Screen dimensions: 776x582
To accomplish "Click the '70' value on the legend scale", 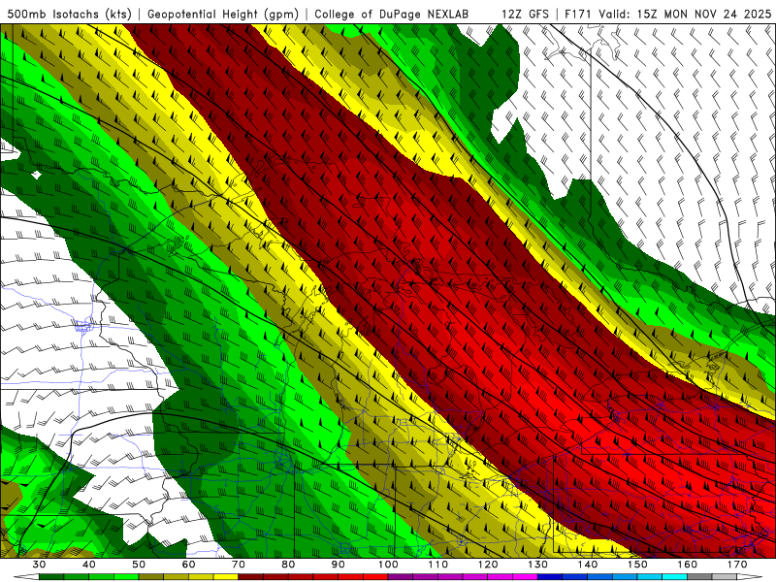I will click(x=239, y=565).
